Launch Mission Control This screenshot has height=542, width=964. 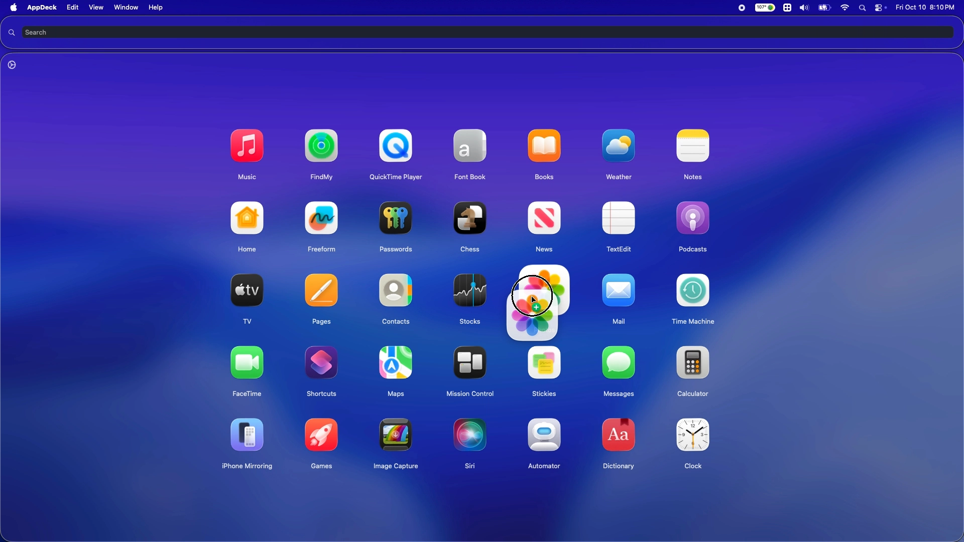tap(470, 363)
